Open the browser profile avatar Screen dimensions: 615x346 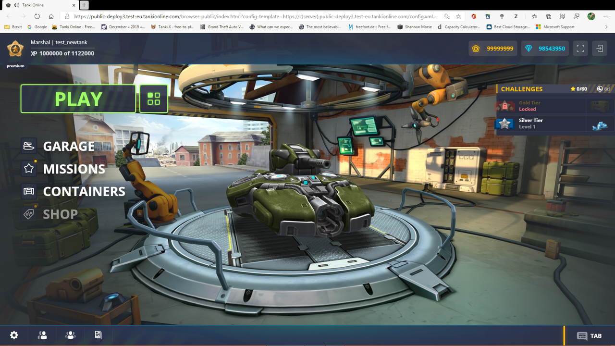(591, 16)
